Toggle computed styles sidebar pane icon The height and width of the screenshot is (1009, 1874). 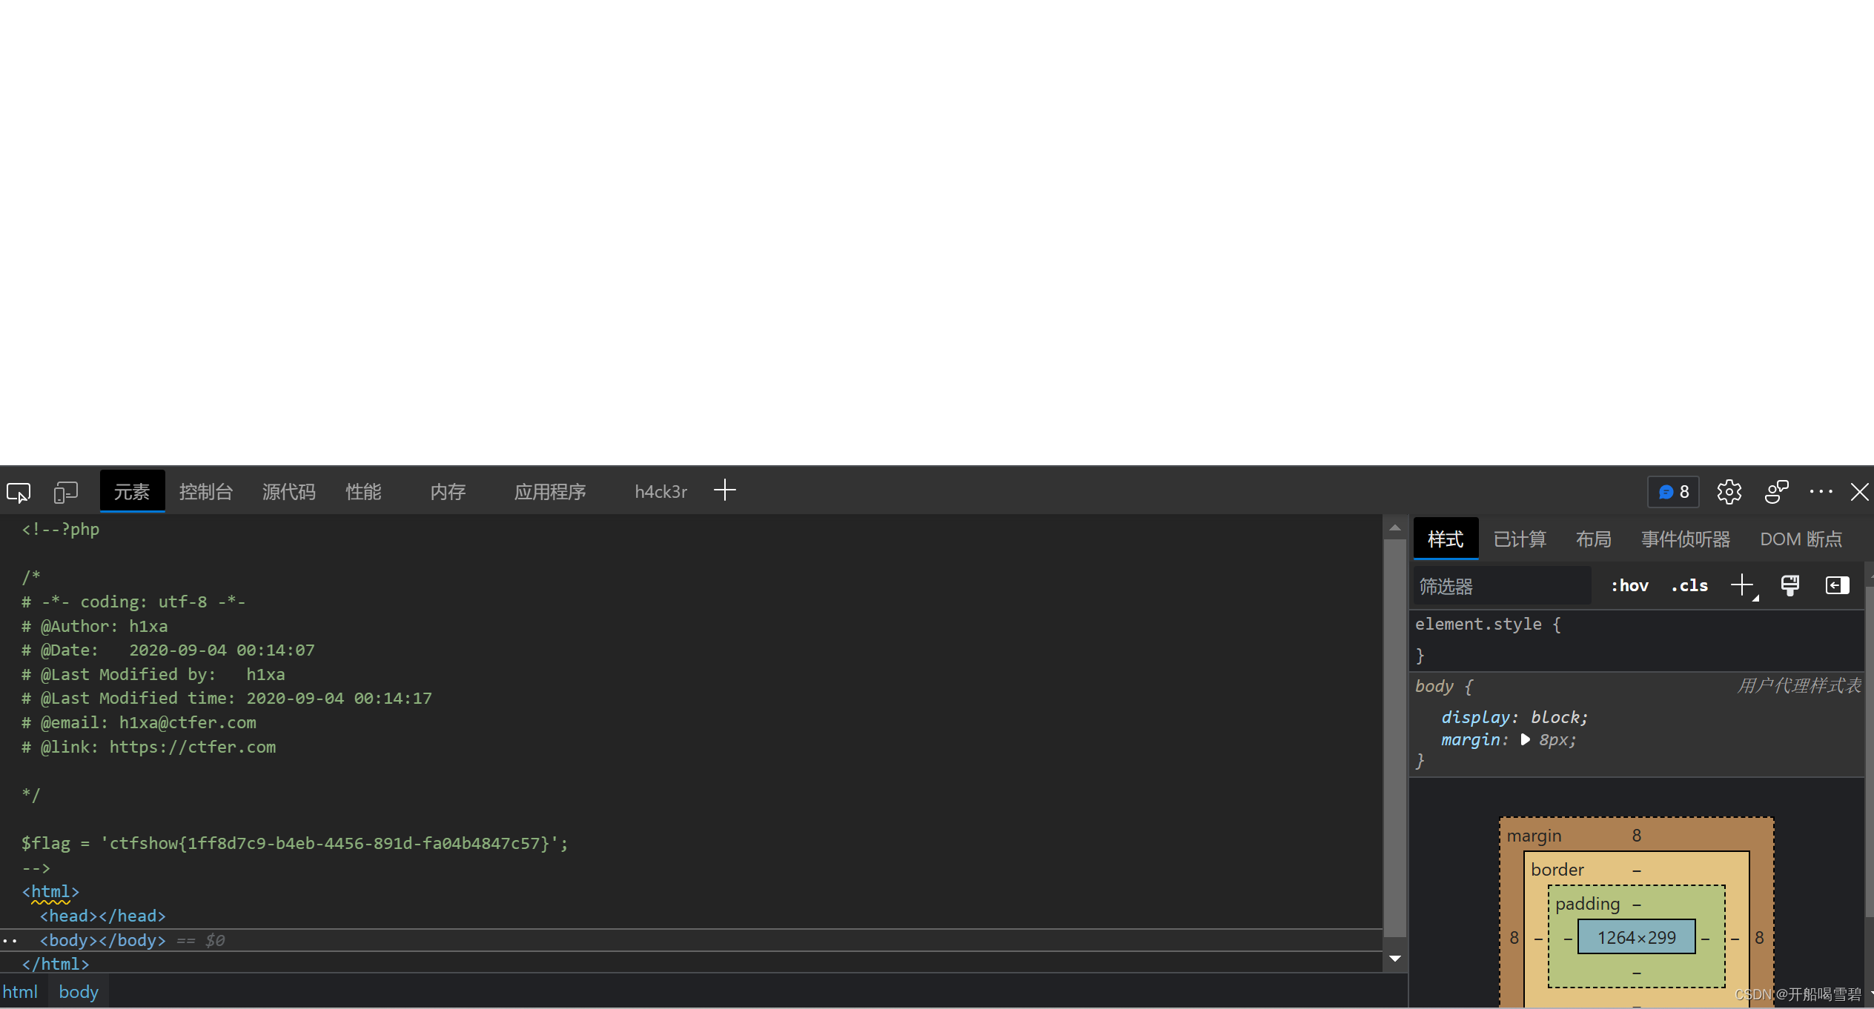pos(1837,585)
